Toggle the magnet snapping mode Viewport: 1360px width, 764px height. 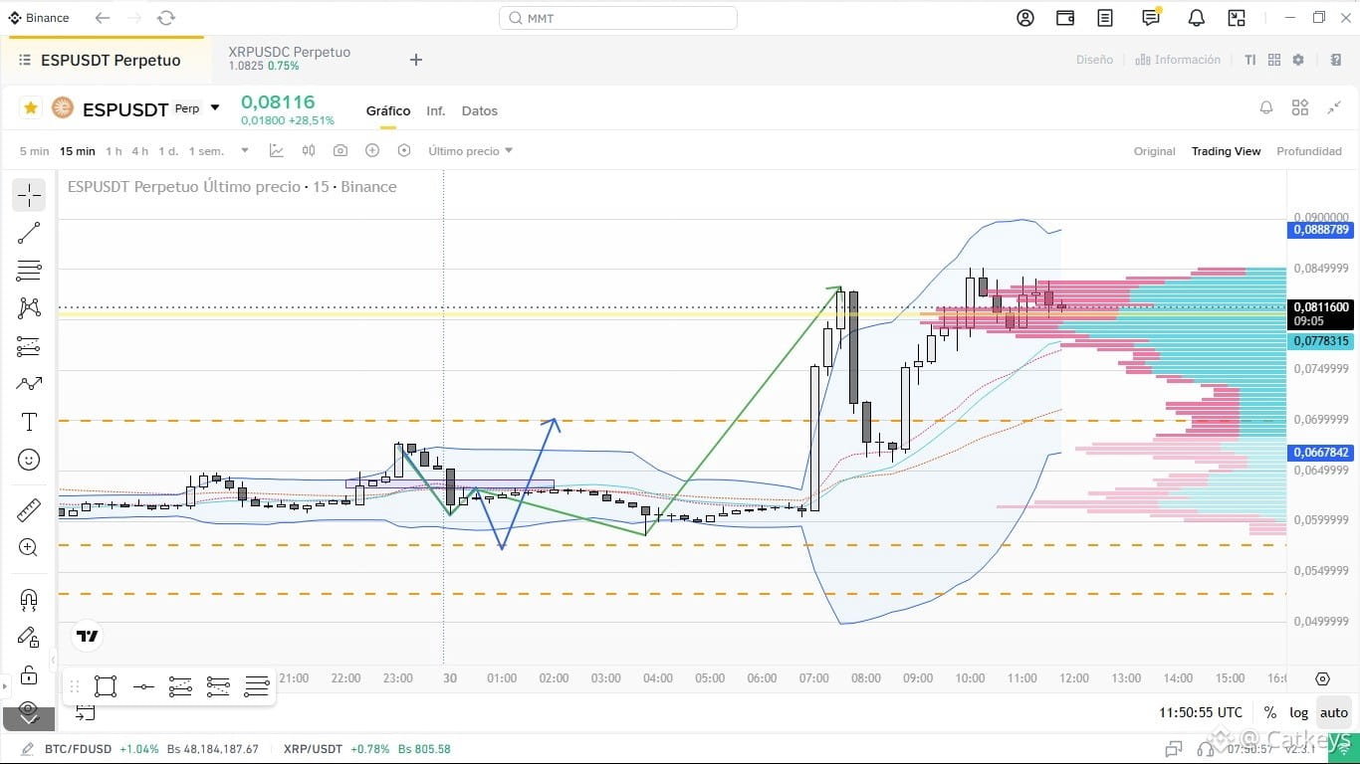(29, 599)
